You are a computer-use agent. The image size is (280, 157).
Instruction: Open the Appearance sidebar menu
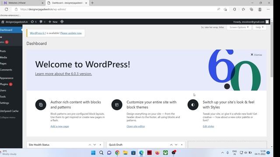click(x=11, y=78)
